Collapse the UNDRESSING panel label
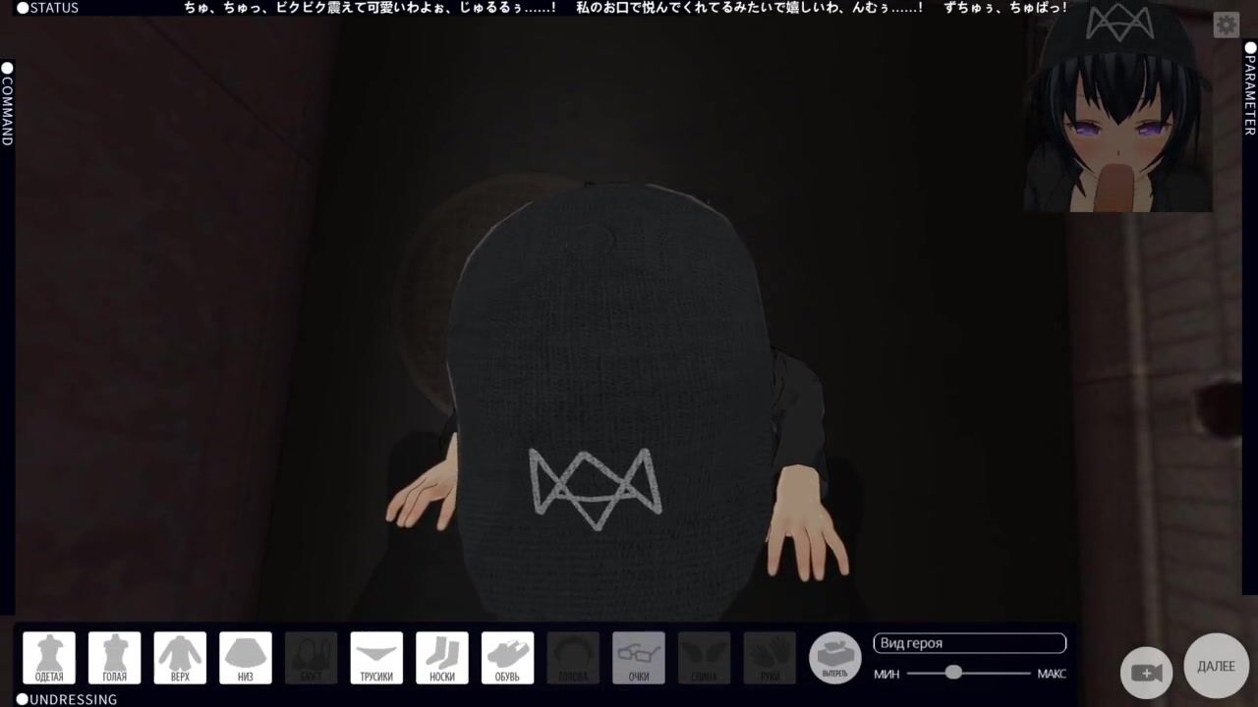This screenshot has height=707, width=1258. (x=67, y=699)
